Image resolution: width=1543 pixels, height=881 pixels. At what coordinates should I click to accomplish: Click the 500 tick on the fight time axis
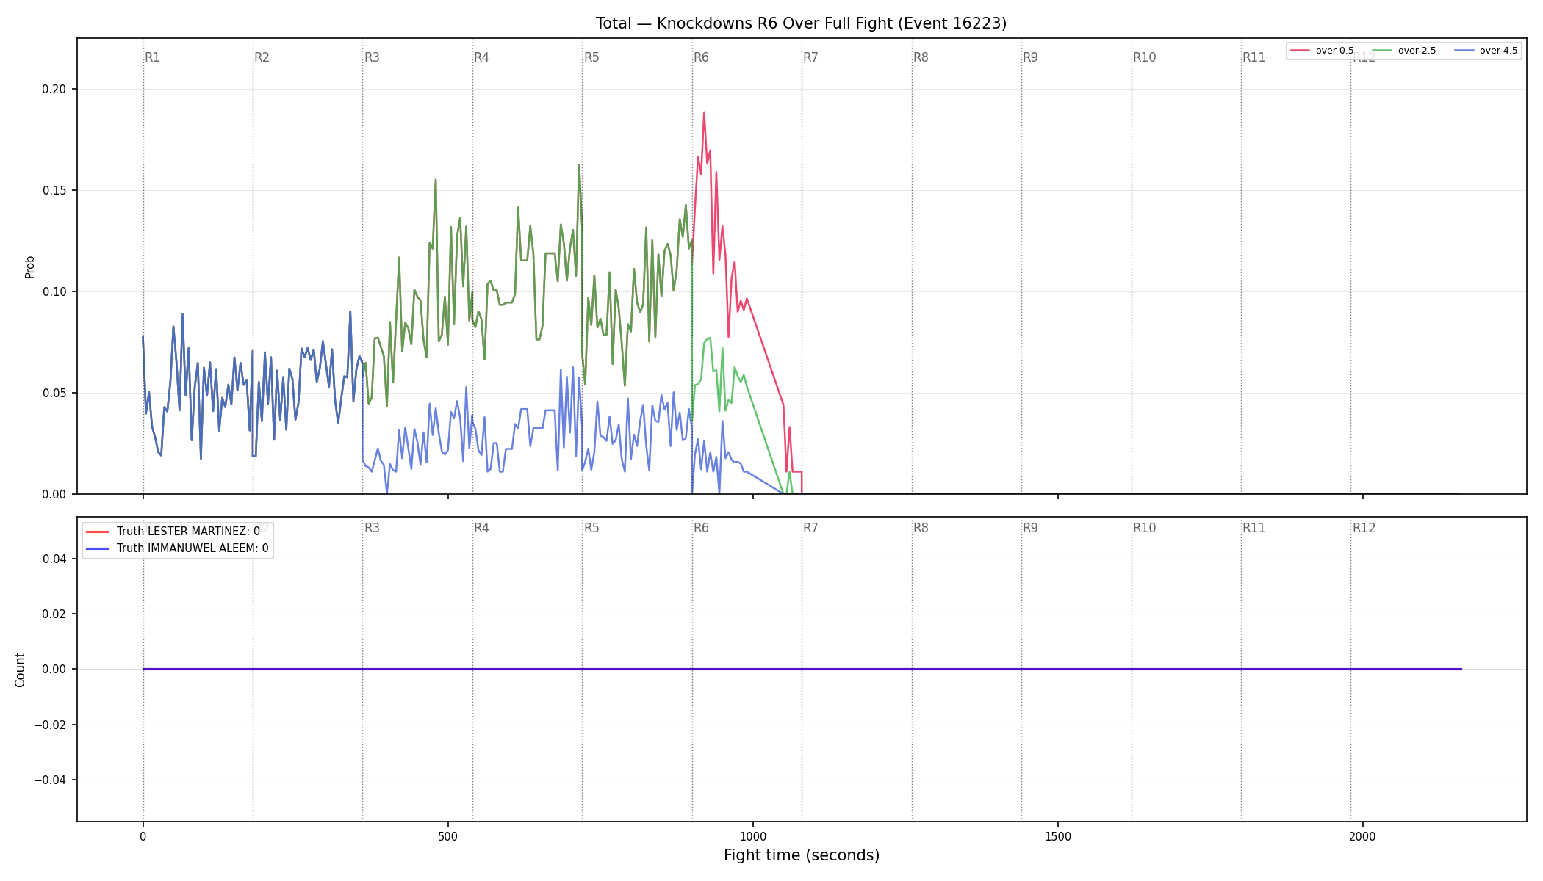coord(447,836)
